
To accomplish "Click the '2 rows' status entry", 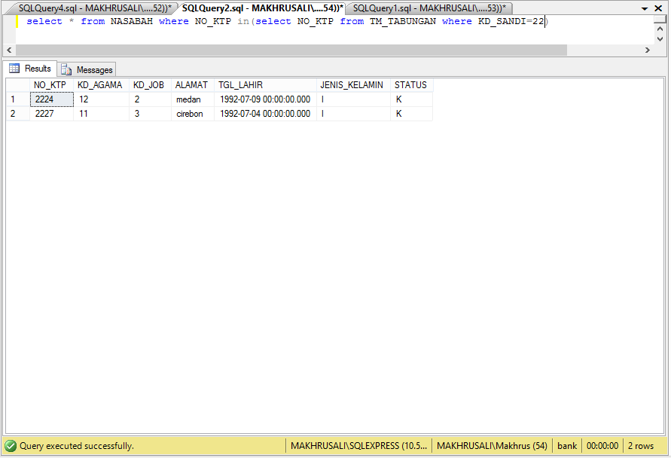I will tap(641, 446).
